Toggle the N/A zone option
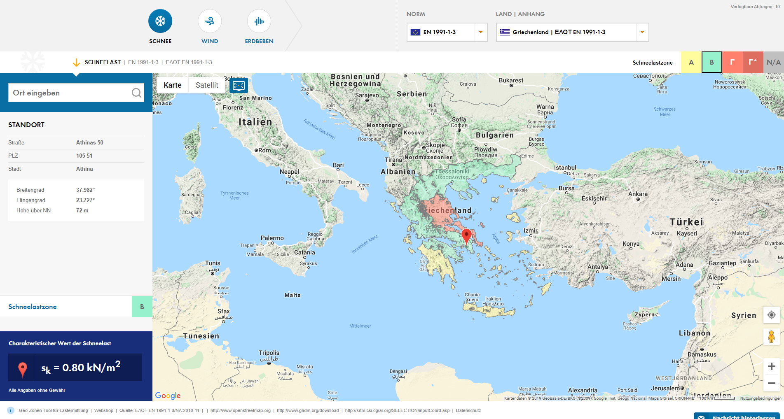784x419 pixels. click(773, 62)
